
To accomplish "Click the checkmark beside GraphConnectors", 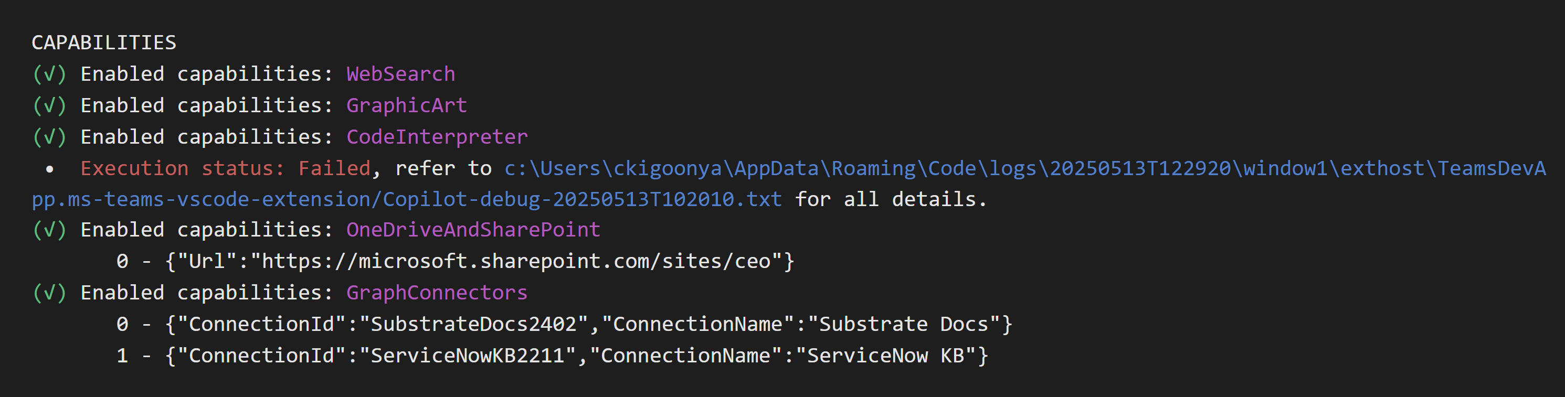I will tap(50, 293).
